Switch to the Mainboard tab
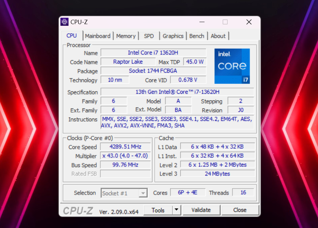318x228 pixels. pos(98,36)
